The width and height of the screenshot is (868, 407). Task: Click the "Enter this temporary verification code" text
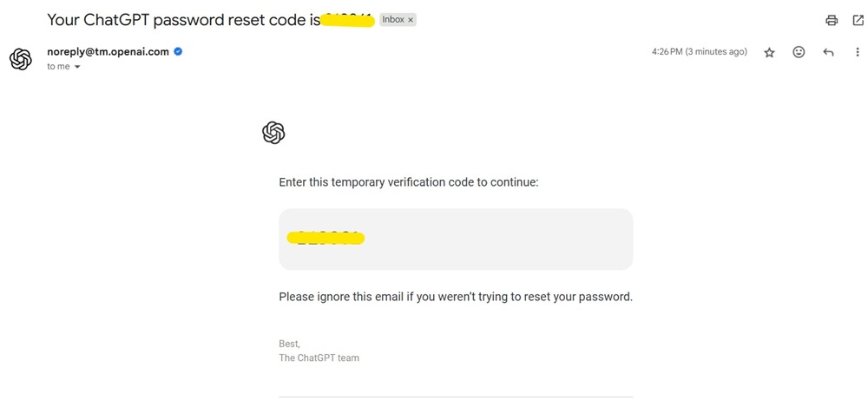tap(409, 182)
